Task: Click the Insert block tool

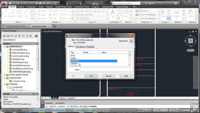Action: click(126, 13)
